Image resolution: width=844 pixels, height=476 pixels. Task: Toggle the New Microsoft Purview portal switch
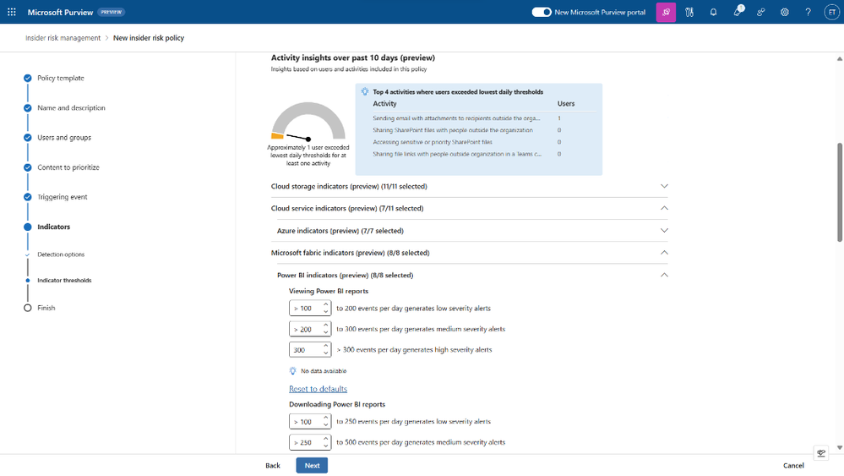541,12
